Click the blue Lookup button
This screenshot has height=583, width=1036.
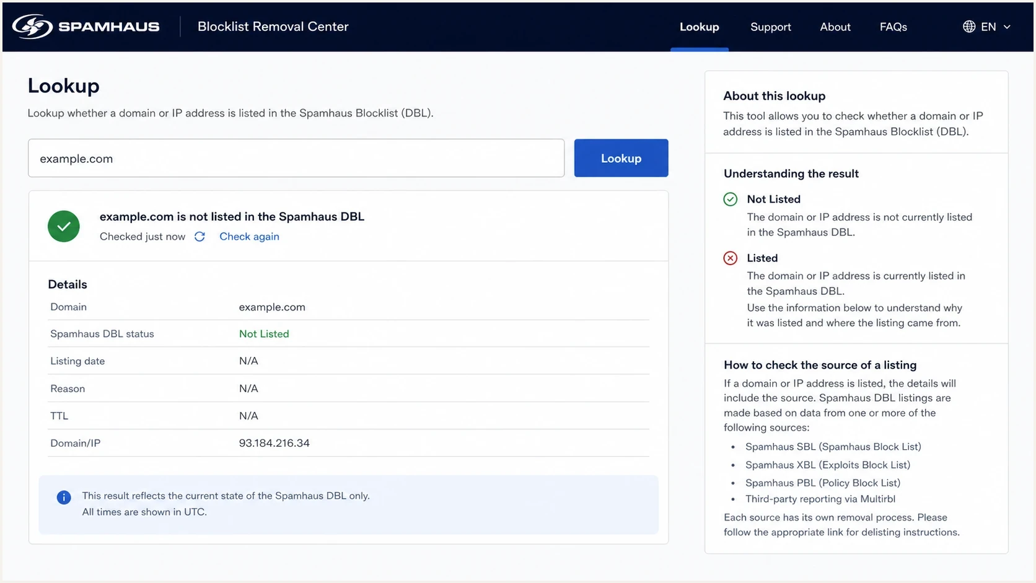point(621,158)
